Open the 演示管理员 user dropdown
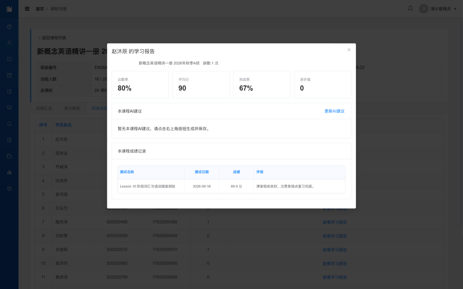Image resolution: width=463 pixels, height=289 pixels. pyautogui.click(x=438, y=9)
